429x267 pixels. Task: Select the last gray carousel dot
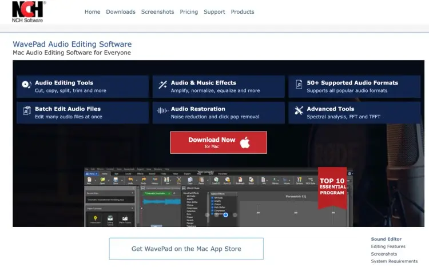tap(235, 215)
